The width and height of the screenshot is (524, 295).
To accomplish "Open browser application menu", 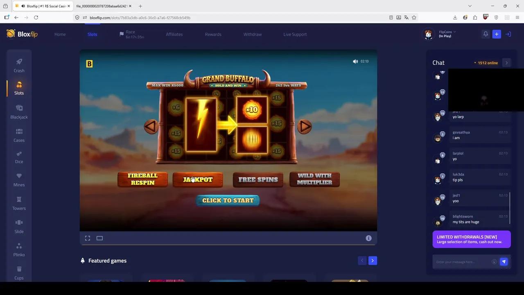I will pyautogui.click(x=518, y=18).
